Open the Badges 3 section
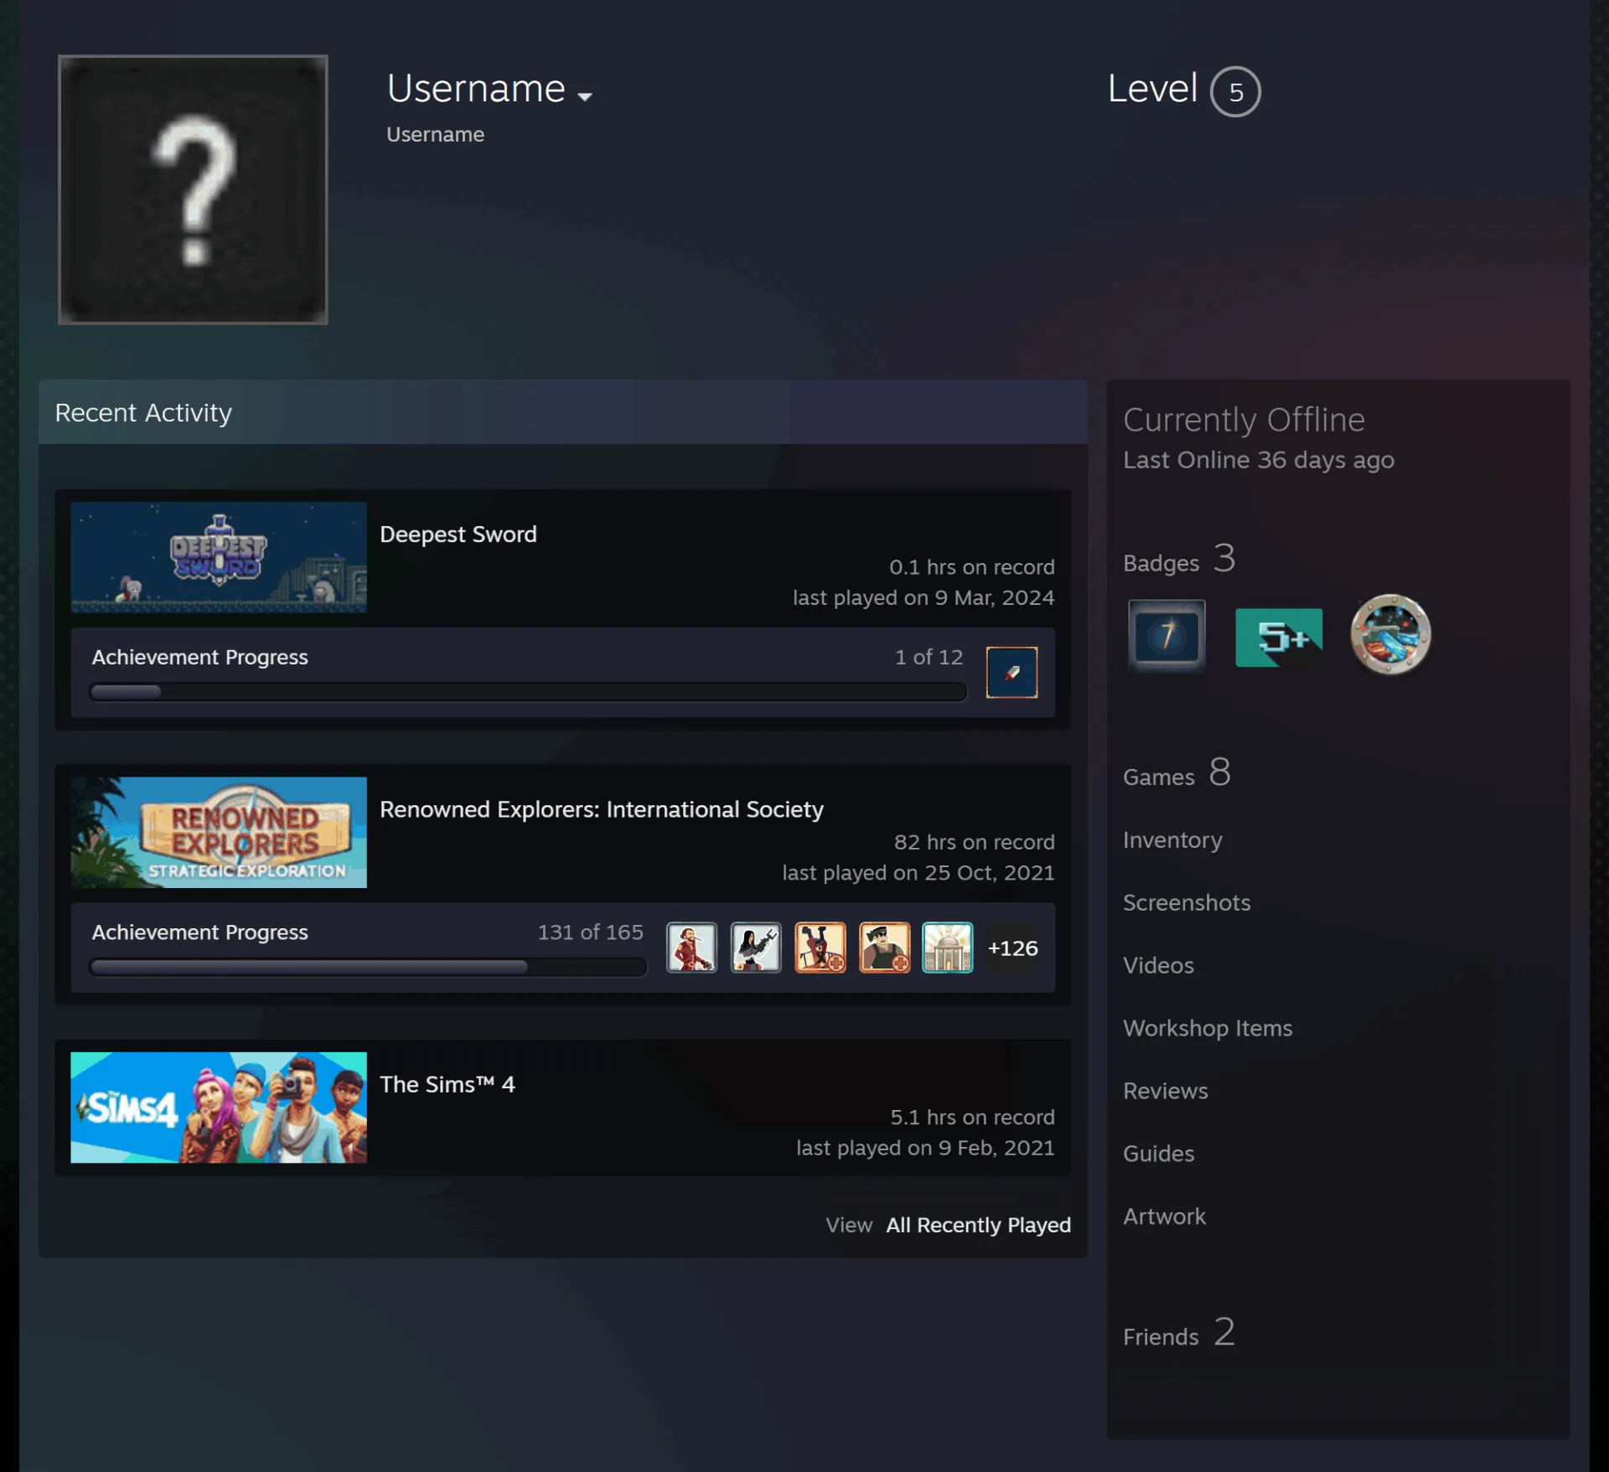The height and width of the screenshot is (1472, 1609). (1179, 560)
